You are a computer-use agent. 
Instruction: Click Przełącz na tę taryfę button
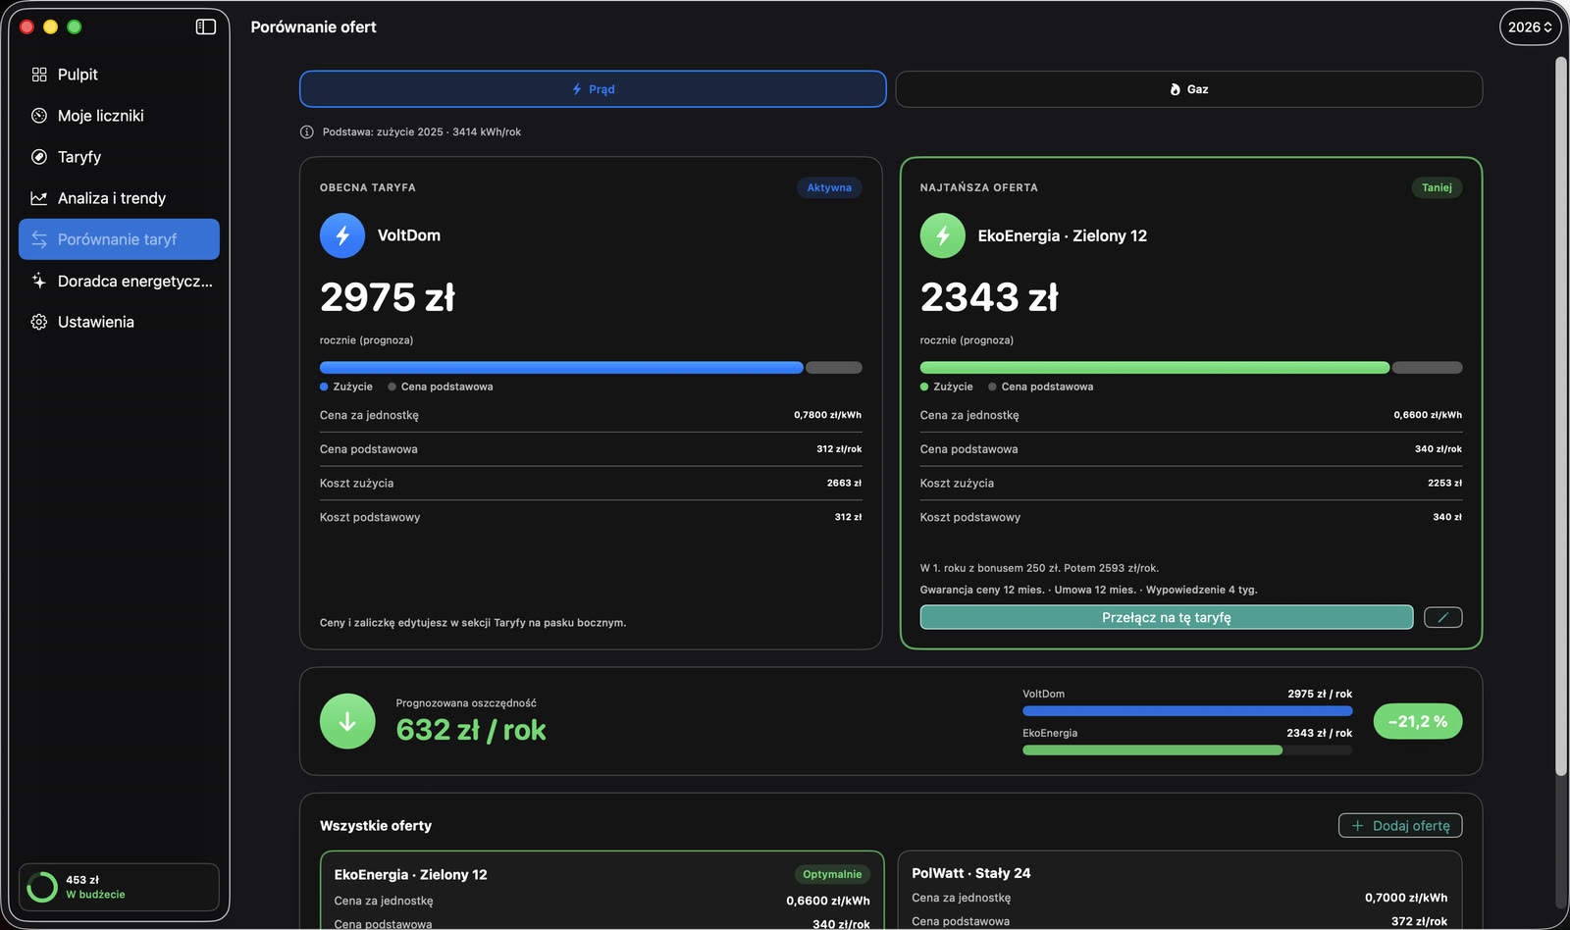(1167, 617)
